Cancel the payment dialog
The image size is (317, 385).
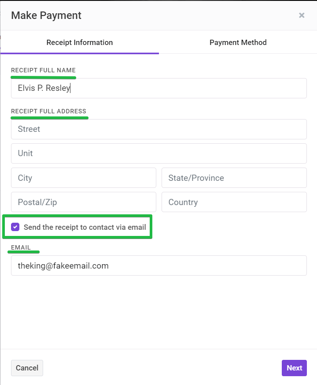point(27,368)
